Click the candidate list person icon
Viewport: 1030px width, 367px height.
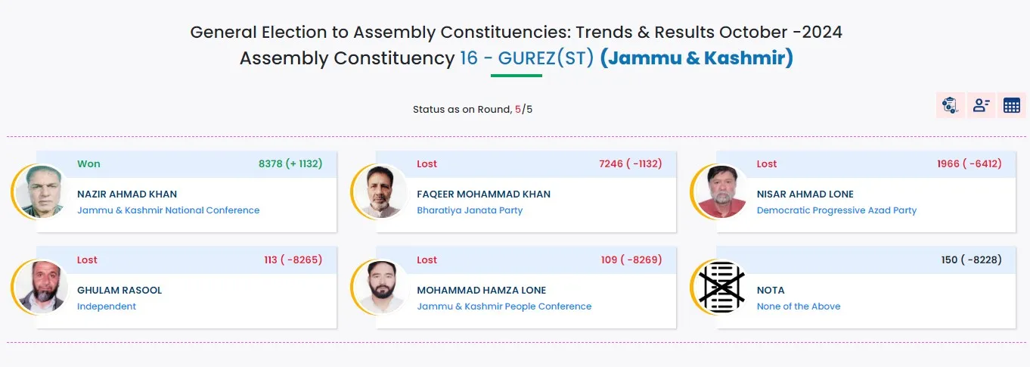pos(981,105)
